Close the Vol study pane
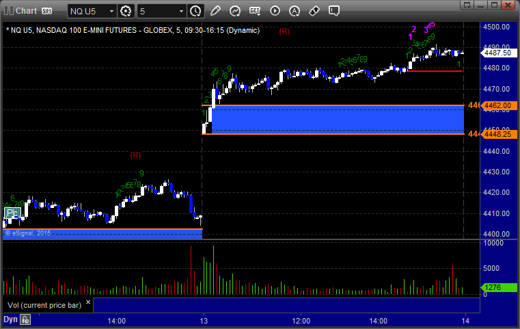 [88, 302]
